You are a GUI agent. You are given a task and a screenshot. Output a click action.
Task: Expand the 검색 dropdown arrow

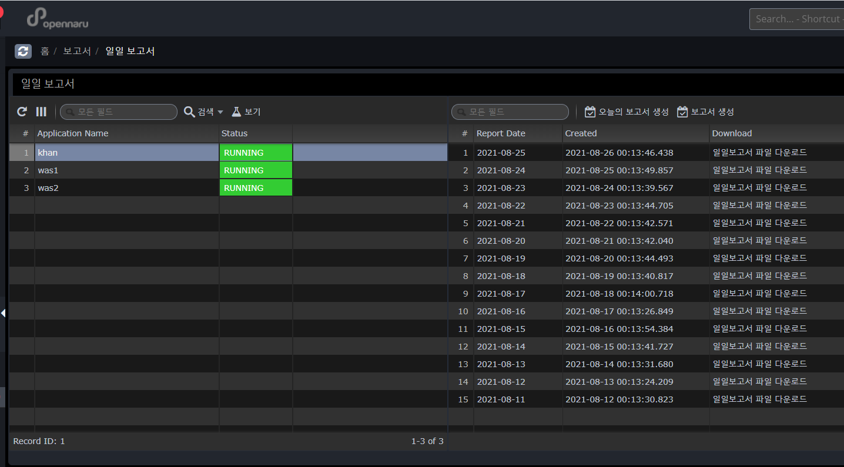click(x=220, y=112)
